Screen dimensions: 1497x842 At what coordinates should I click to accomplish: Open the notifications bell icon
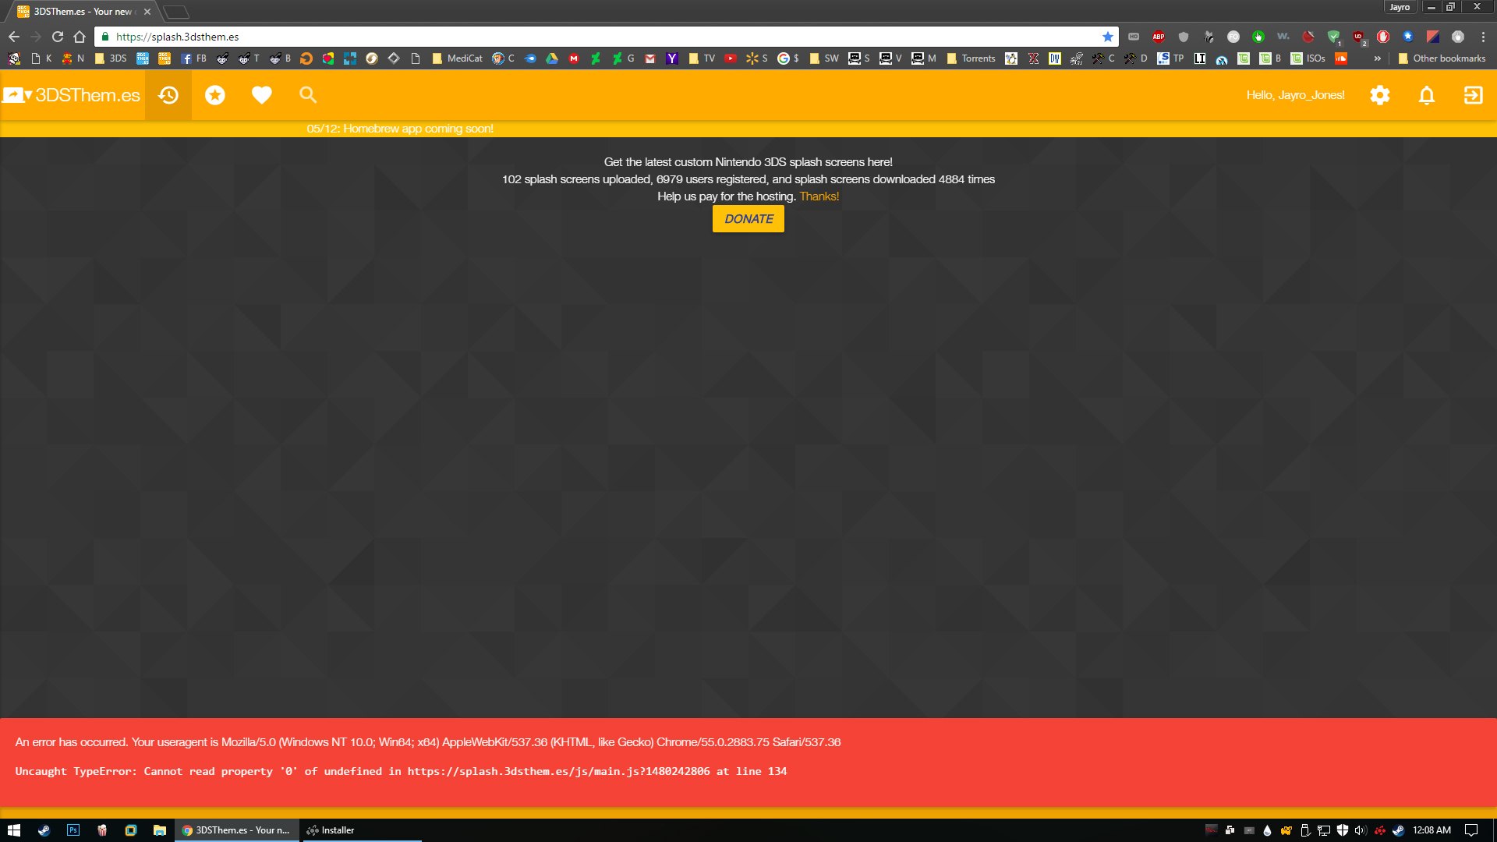[1427, 95]
